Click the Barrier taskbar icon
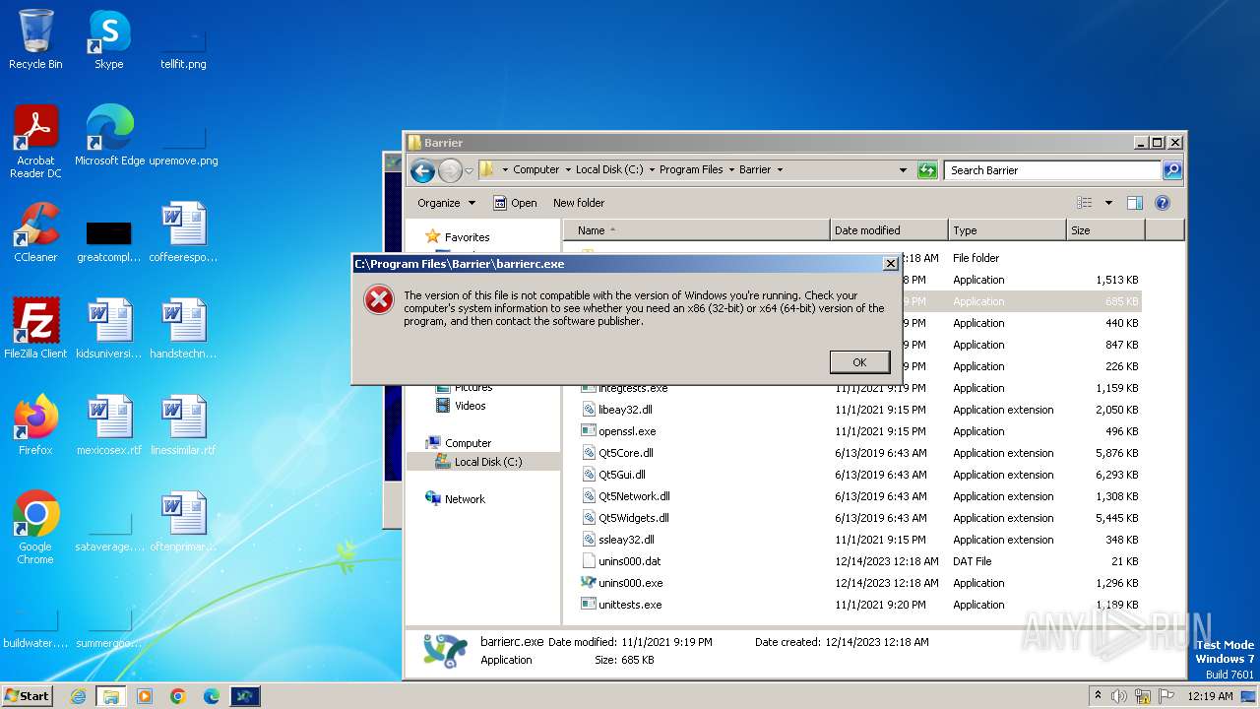The width and height of the screenshot is (1260, 709). pyautogui.click(x=245, y=696)
